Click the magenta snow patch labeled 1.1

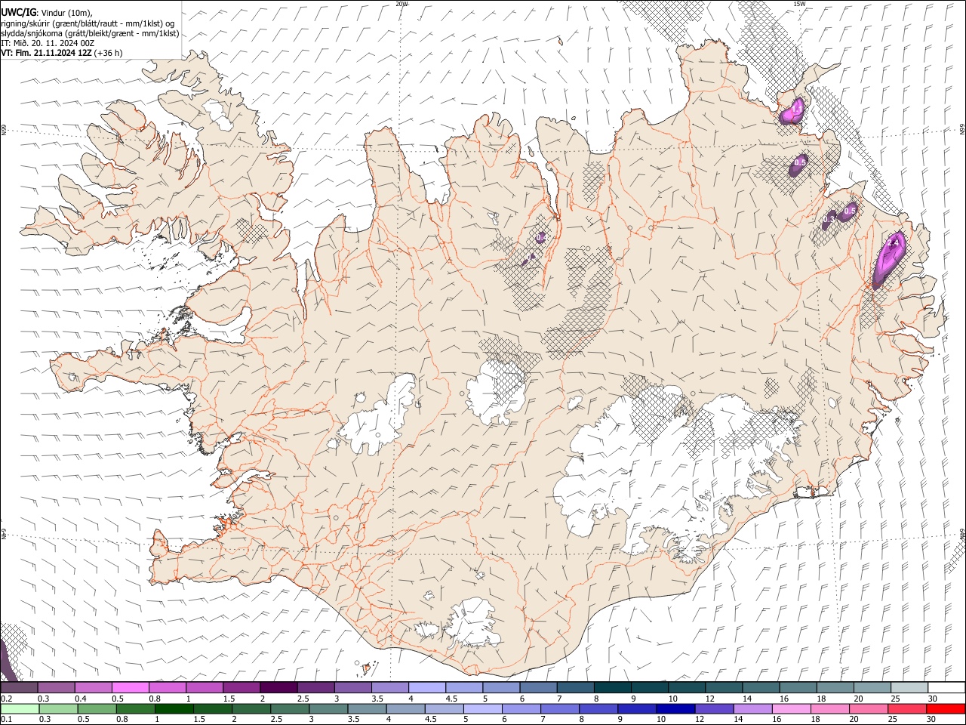click(792, 112)
